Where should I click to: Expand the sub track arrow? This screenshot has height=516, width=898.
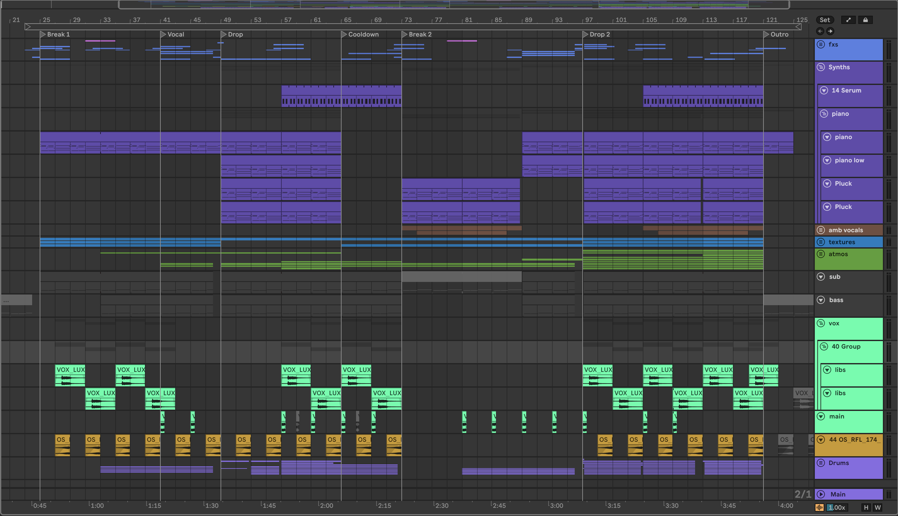(821, 277)
